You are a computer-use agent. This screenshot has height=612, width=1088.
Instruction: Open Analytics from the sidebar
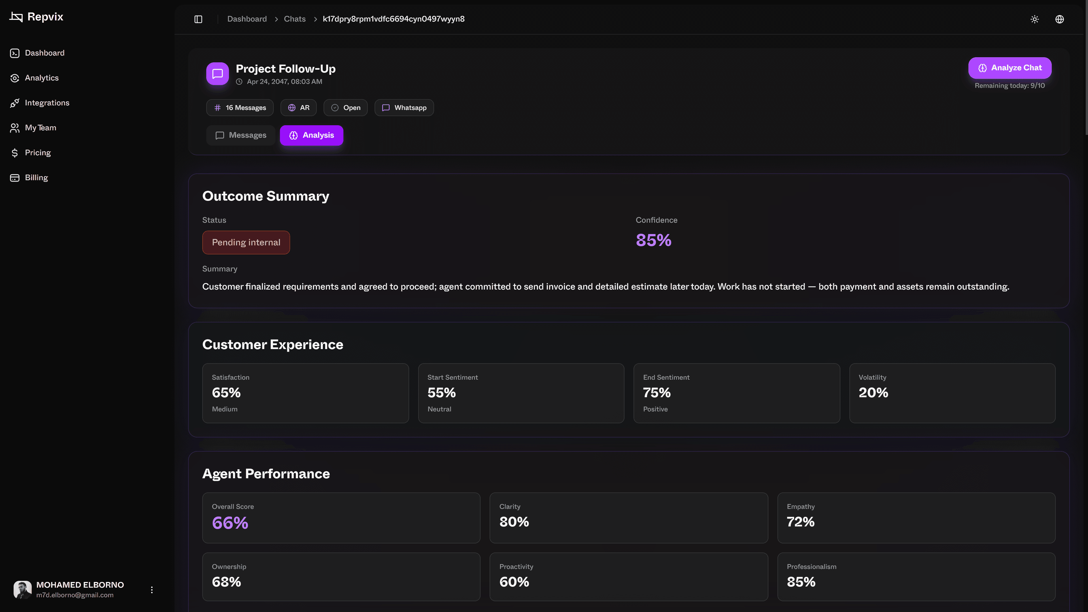42,78
